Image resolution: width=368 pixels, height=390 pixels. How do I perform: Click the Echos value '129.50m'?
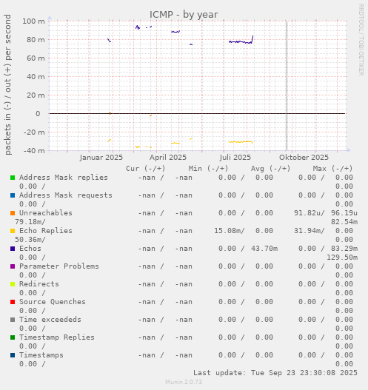(342, 258)
